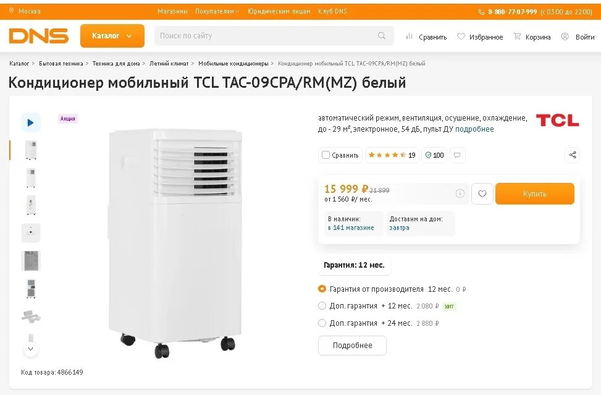601x395 pixels.
Task: Click the price info icon
Action: [460, 193]
